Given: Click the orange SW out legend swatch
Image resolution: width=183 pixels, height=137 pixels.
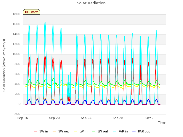Looking at the screenshot, I should [54, 132].
